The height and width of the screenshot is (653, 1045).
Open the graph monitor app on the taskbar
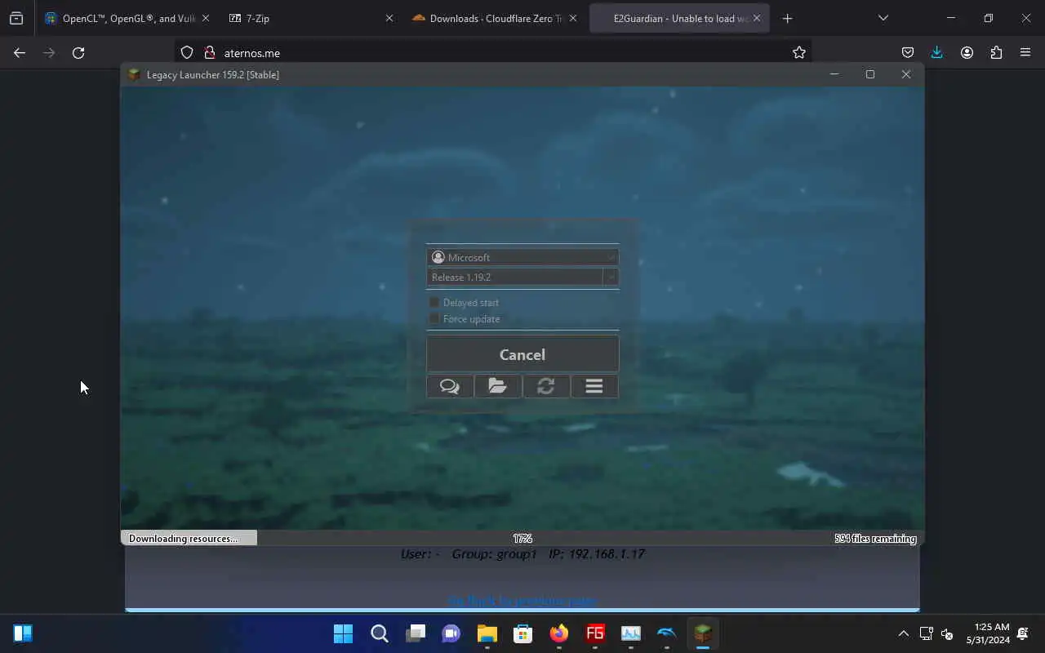[x=631, y=633]
